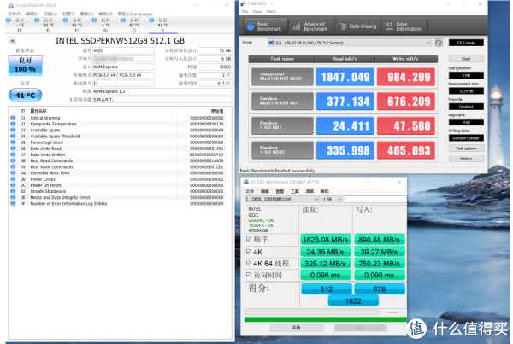Click the blank field beside AS SSD 1 GB
513x344 pixels.
[x=375, y=199]
